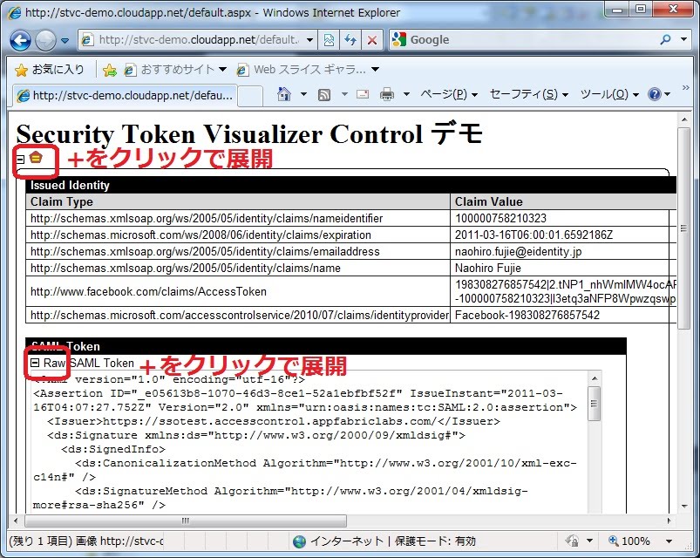Image resolution: width=700 pixels, height=558 pixels.
Task: Click the Read mail icon
Action: click(x=363, y=94)
